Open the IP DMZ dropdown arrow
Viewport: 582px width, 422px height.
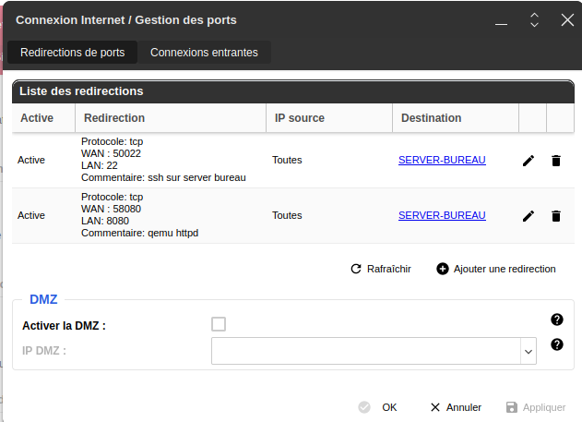[529, 351]
